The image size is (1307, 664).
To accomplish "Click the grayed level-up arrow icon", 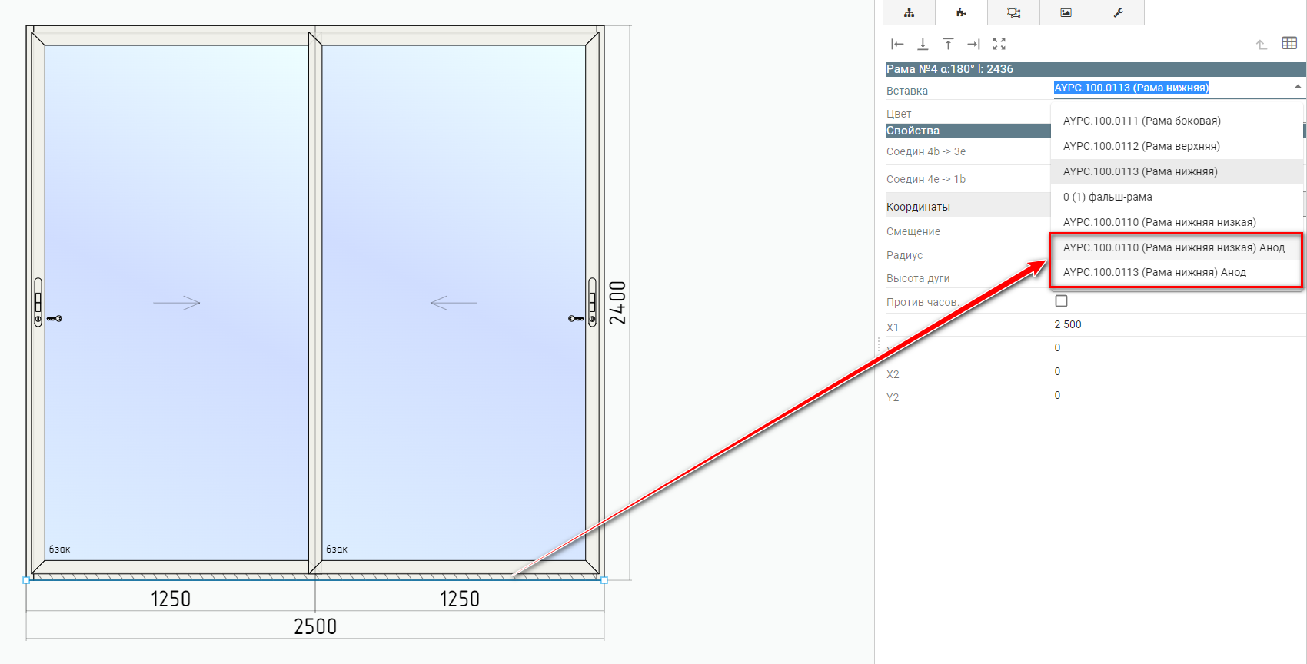I will tap(1262, 44).
